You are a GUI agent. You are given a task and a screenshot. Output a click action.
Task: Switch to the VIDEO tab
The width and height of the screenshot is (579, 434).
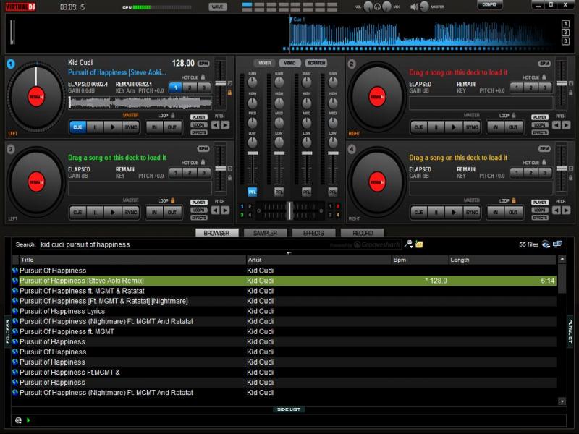coord(290,63)
